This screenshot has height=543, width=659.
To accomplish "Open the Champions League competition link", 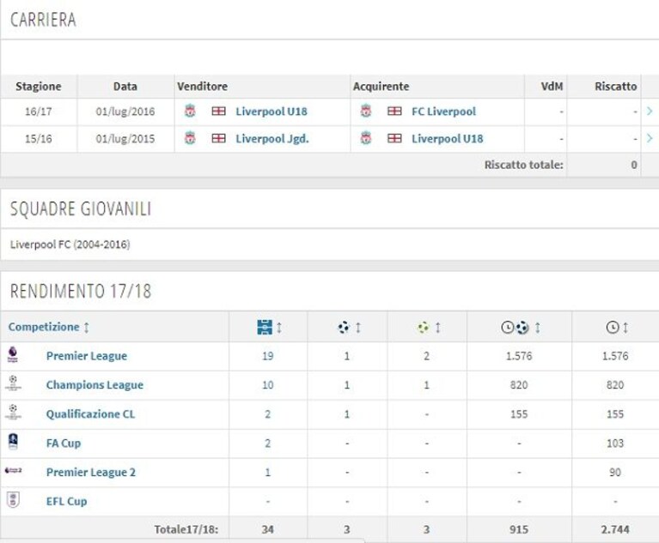I will [95, 385].
